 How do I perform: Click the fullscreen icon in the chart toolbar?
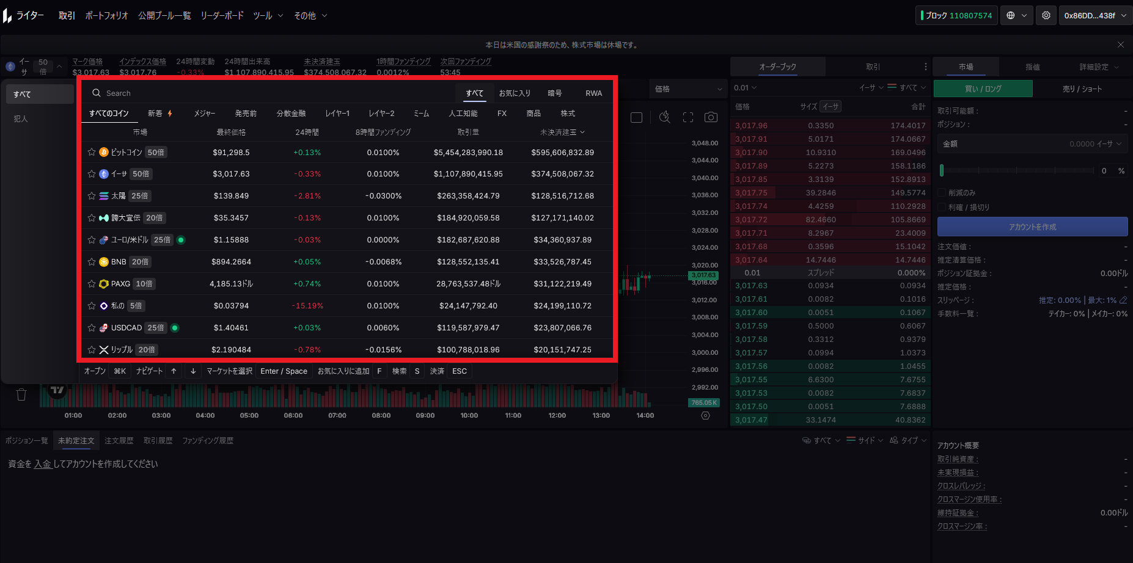[x=688, y=117]
